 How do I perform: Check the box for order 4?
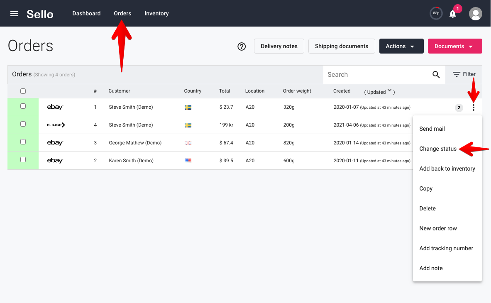click(x=23, y=124)
